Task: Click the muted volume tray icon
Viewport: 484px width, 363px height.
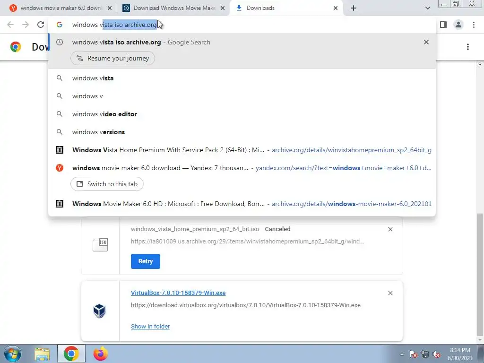Action: coord(436,354)
